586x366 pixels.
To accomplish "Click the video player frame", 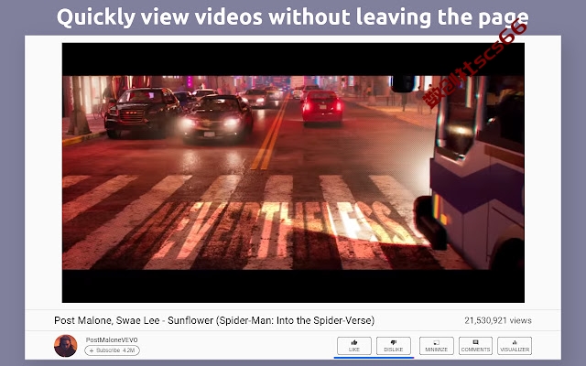I will point(293,173).
